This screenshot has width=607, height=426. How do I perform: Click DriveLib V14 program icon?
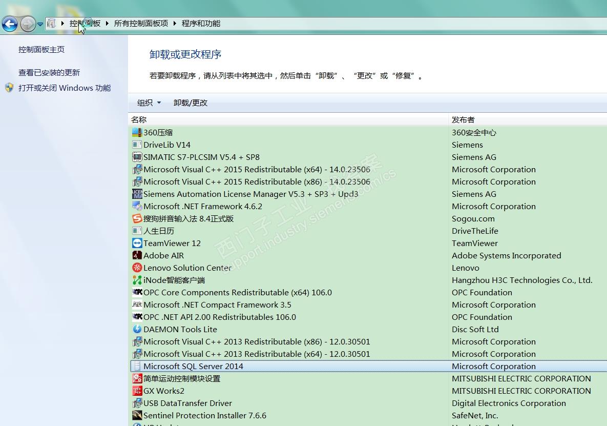click(x=137, y=145)
